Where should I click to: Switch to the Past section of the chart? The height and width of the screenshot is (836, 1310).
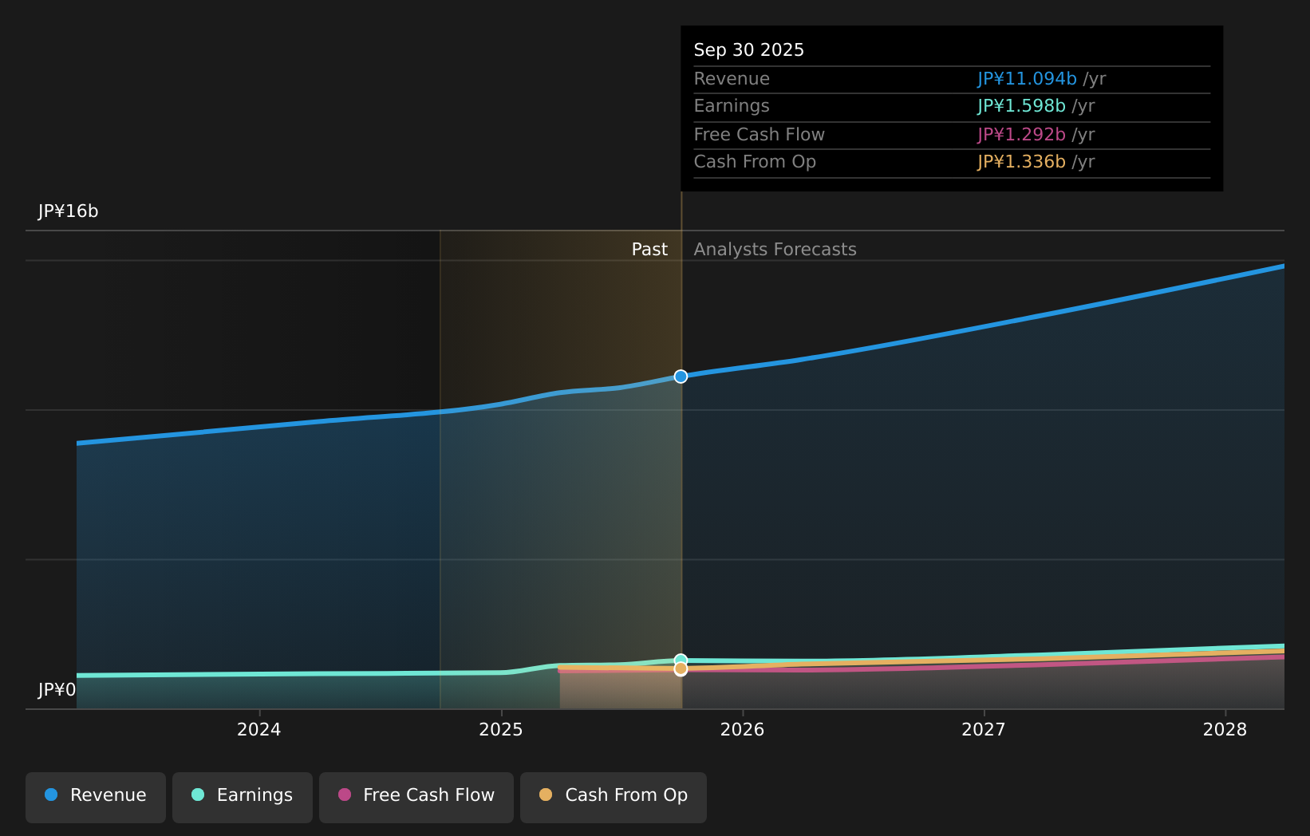click(649, 249)
